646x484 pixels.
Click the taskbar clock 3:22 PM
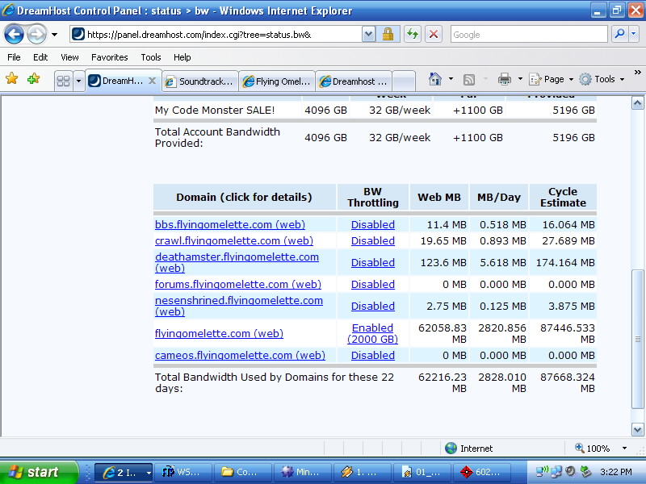coord(615,472)
